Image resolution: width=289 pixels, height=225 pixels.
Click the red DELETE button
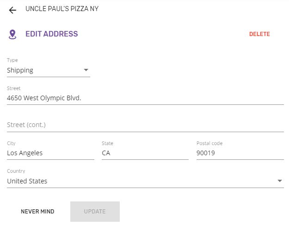point(259,34)
